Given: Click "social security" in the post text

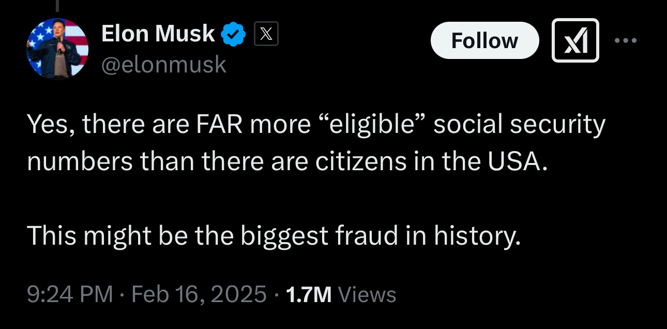Looking at the screenshot, I should [519, 125].
